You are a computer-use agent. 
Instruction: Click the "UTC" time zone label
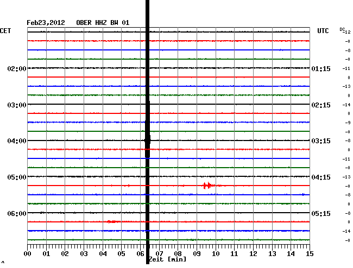tap(323, 31)
